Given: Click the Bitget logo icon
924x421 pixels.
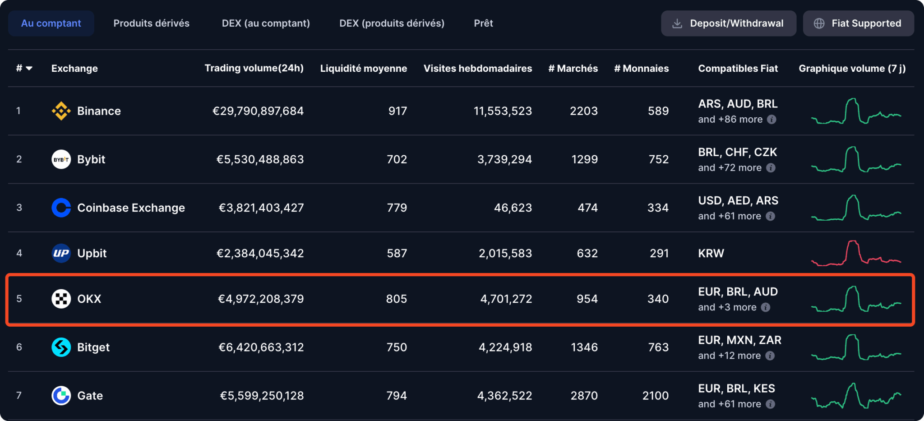Looking at the screenshot, I should (61, 347).
